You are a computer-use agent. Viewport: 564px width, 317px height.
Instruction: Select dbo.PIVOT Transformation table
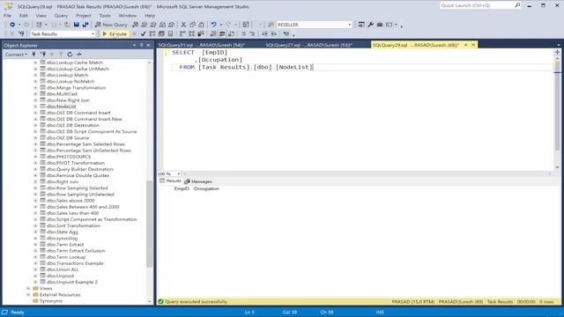pyautogui.click(x=76, y=163)
